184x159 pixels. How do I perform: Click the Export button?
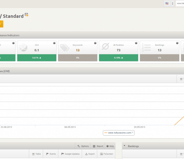(90, 154)
